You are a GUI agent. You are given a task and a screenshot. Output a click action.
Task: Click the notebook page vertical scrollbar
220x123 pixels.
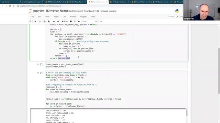[x=219, y=71]
